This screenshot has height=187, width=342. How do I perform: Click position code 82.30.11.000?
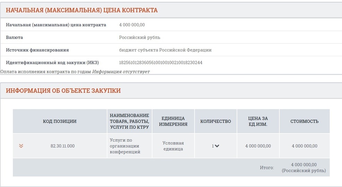[62, 146]
